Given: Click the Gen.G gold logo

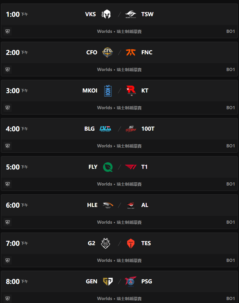Looking at the screenshot, I should pyautogui.click(x=108, y=282).
